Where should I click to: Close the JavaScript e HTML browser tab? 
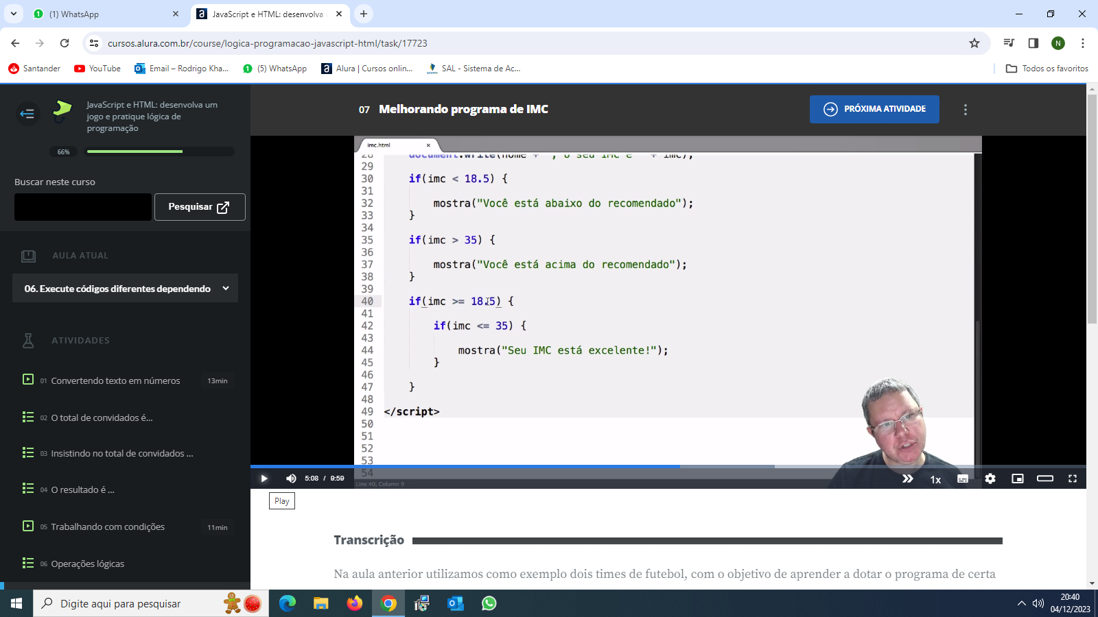pos(339,14)
